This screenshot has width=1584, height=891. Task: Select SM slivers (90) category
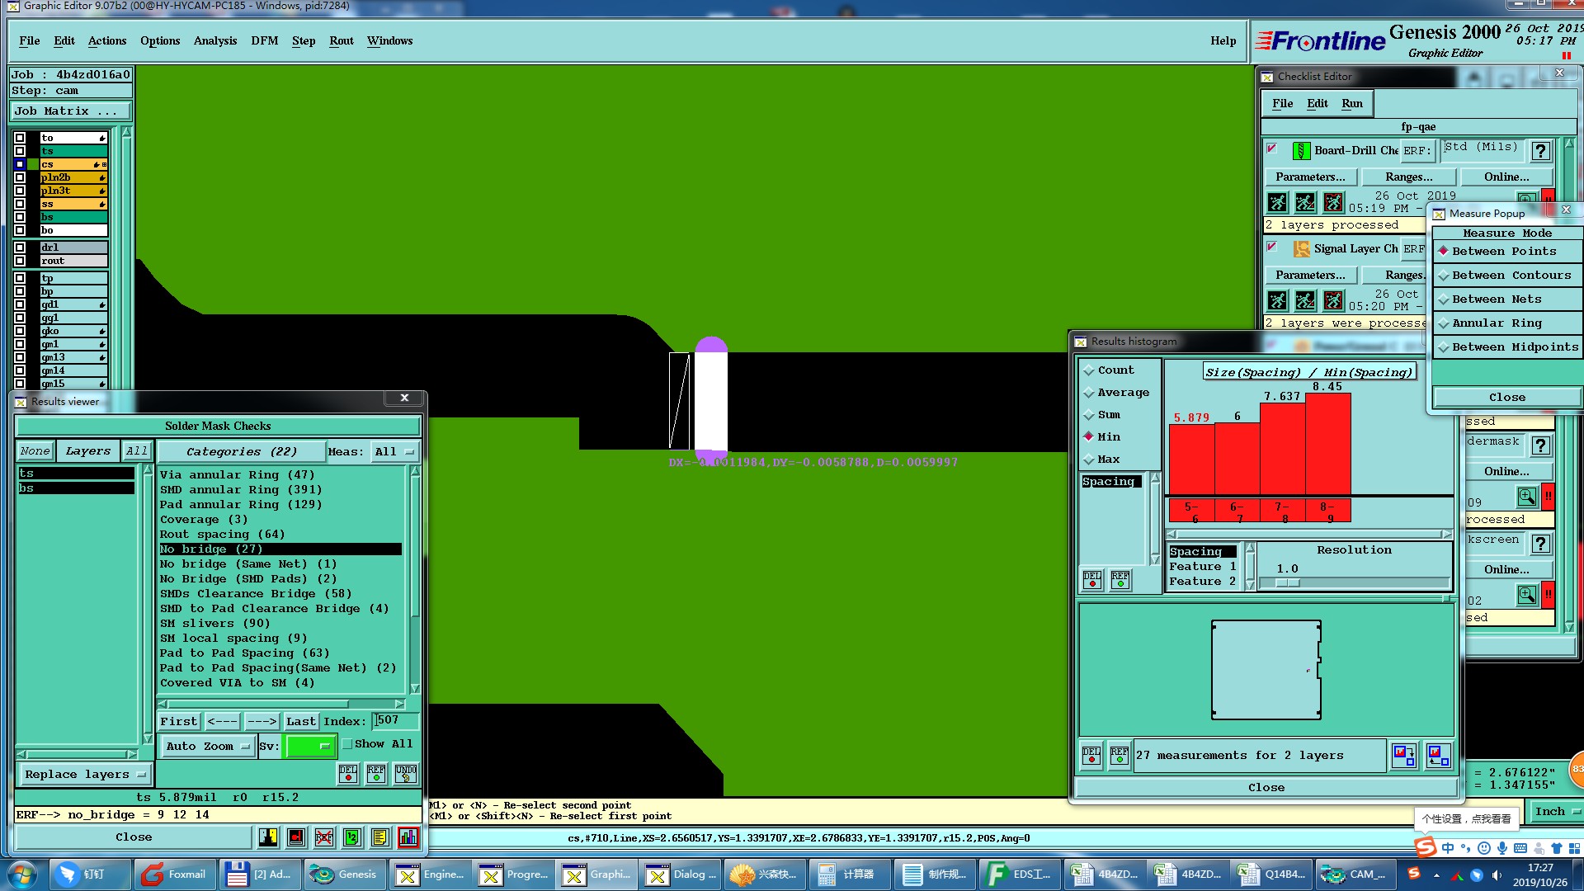(214, 624)
